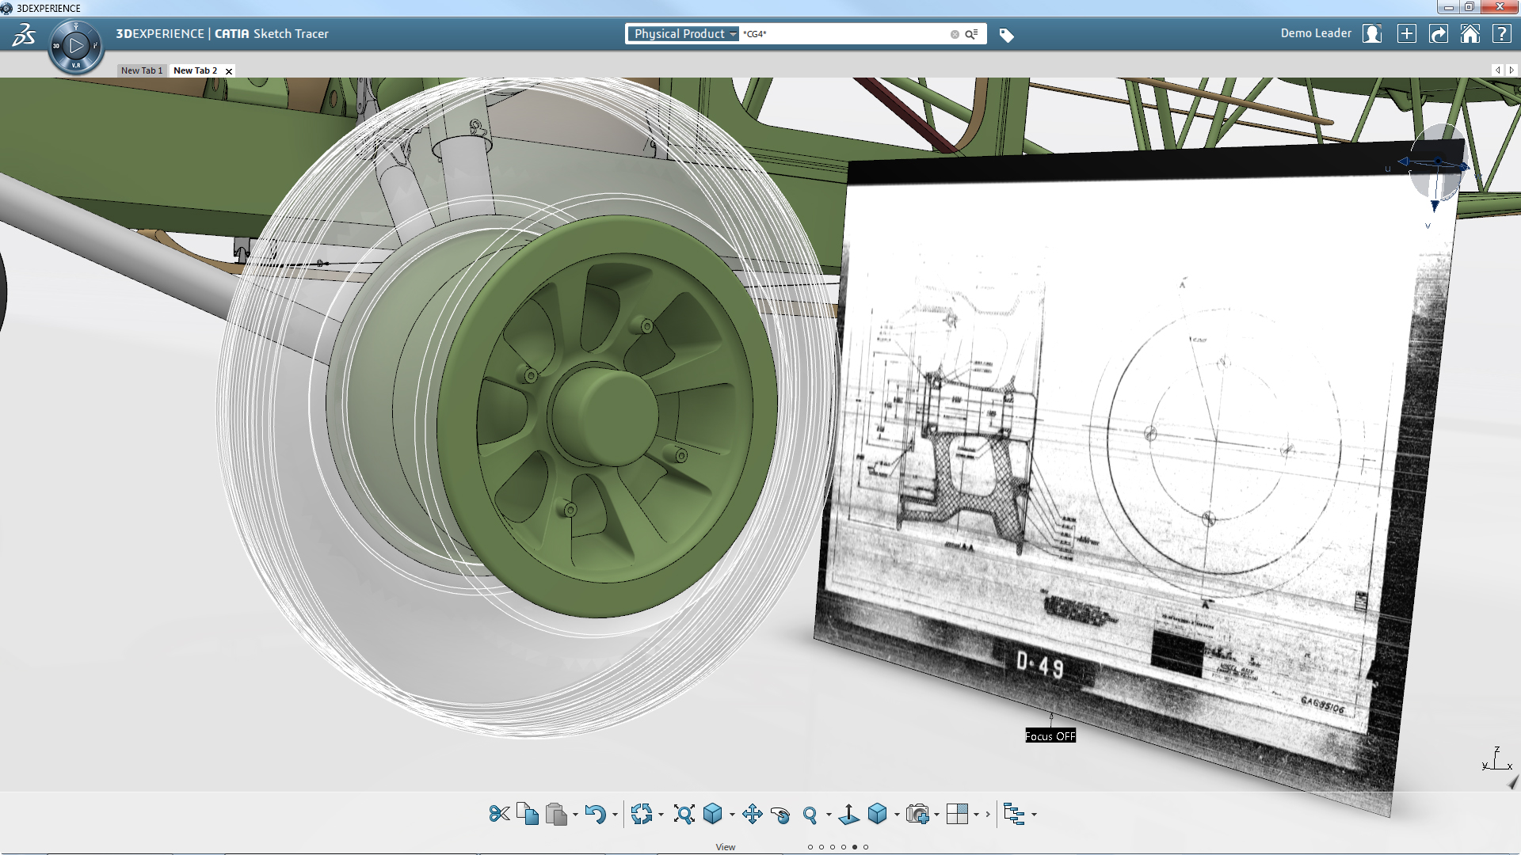Expand the tree display dropdown arrow

pyautogui.click(x=1035, y=815)
